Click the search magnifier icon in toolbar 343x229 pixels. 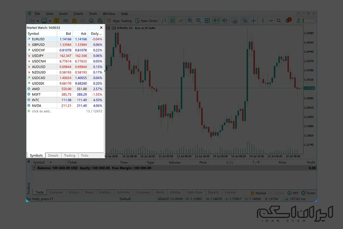coord(279,21)
